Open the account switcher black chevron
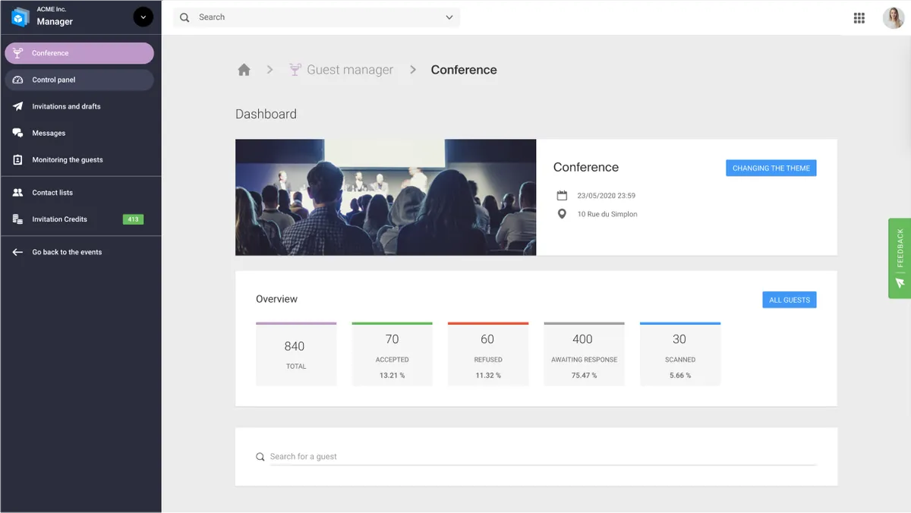Screen dimensions: 911x513 click(x=143, y=17)
